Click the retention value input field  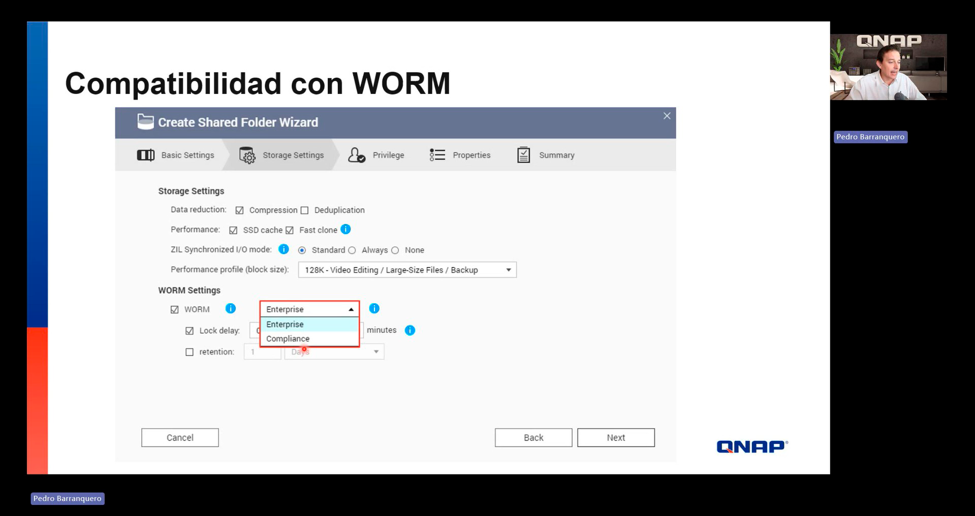point(262,352)
